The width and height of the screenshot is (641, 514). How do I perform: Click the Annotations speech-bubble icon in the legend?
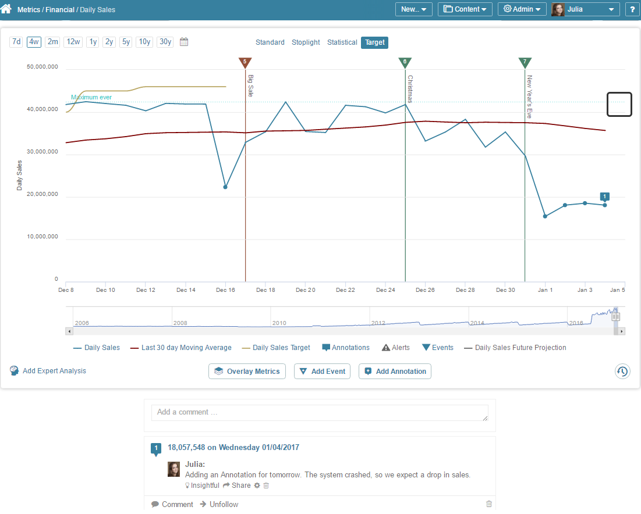point(326,347)
